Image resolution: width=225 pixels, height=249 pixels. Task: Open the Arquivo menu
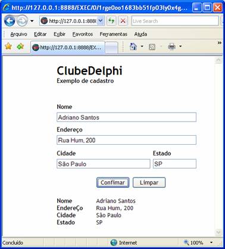click(x=18, y=34)
